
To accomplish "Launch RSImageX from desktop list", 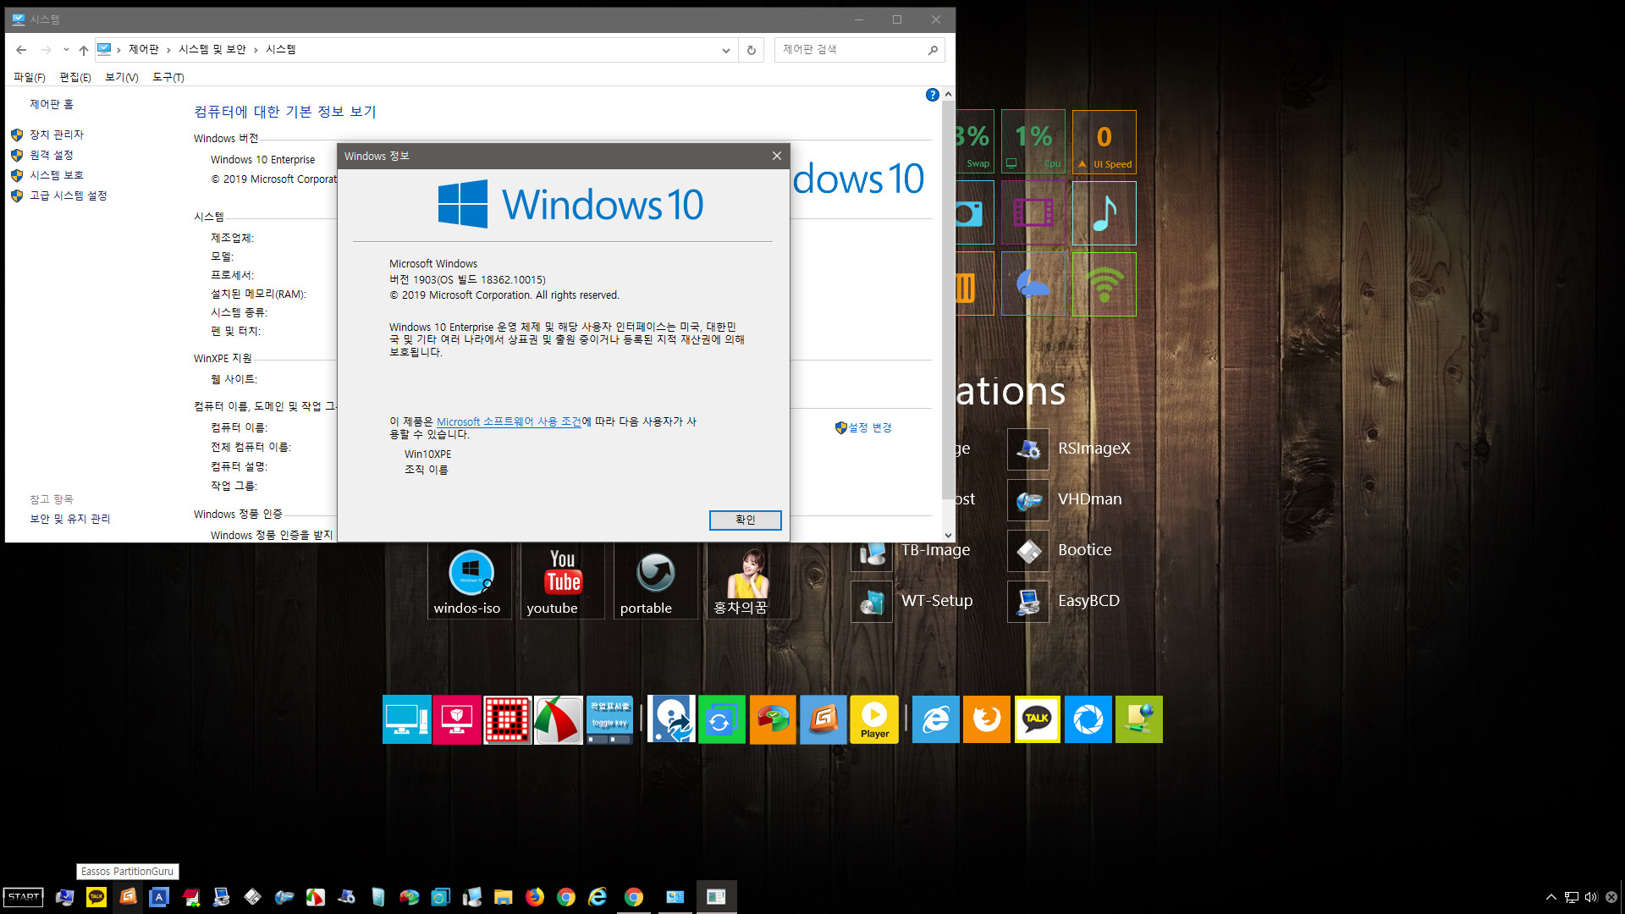I will 1071,449.
